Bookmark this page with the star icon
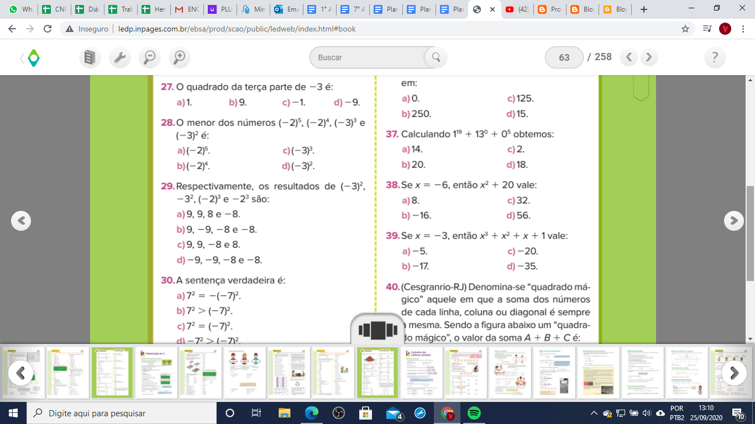This screenshot has height=424, width=755. click(x=685, y=29)
